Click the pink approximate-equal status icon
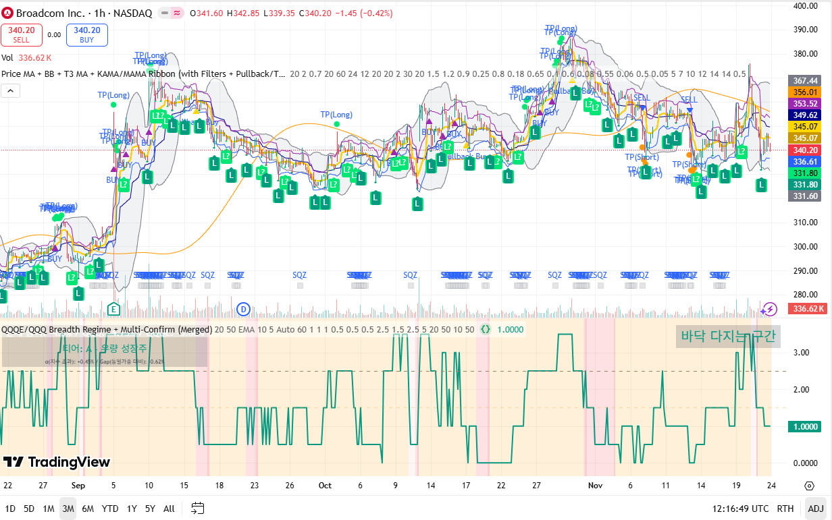832x520 pixels. pyautogui.click(x=178, y=13)
